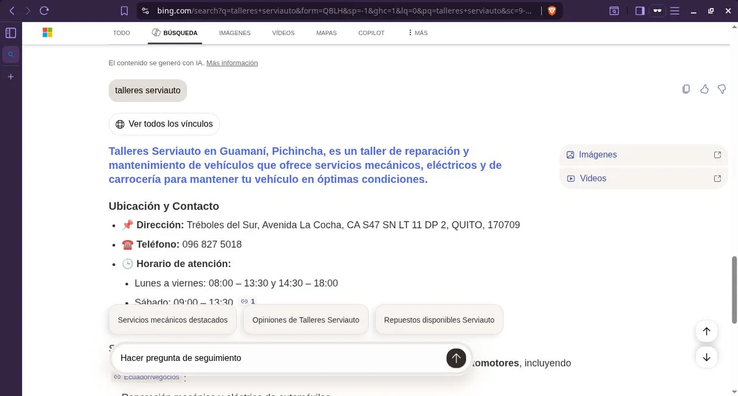
Task: Toggle the vertical tabs panel icon
Action: pyautogui.click(x=10, y=33)
